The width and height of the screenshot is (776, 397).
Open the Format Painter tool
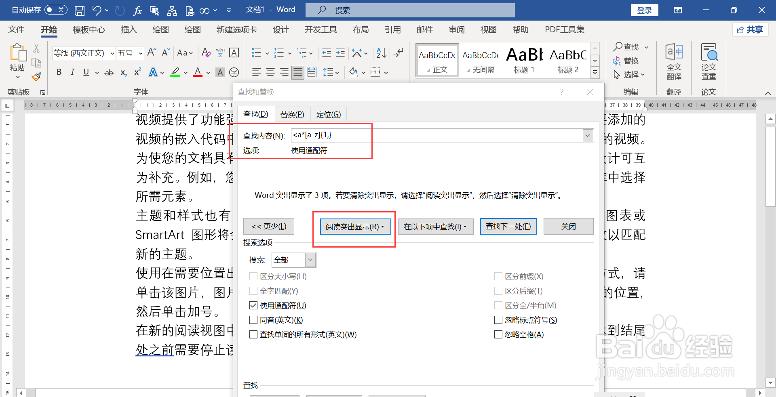pyautogui.click(x=36, y=77)
